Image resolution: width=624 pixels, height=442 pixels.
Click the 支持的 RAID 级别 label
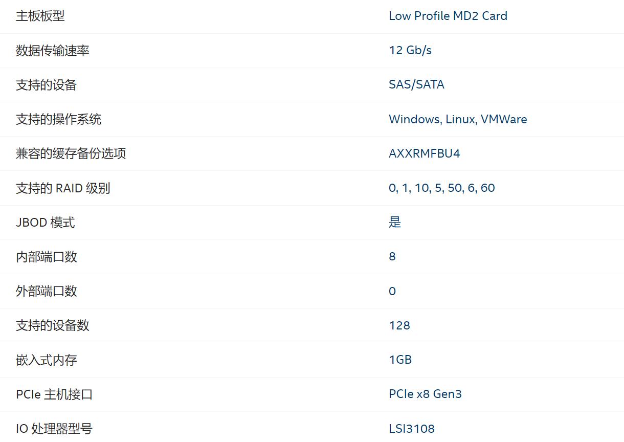(x=63, y=188)
